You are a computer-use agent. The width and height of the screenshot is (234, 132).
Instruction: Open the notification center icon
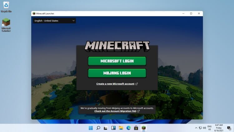click(x=229, y=128)
